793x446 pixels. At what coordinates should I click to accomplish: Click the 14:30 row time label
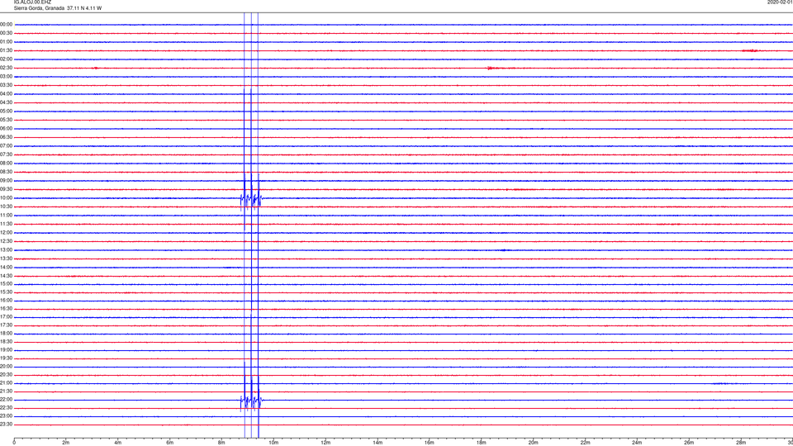point(6,276)
